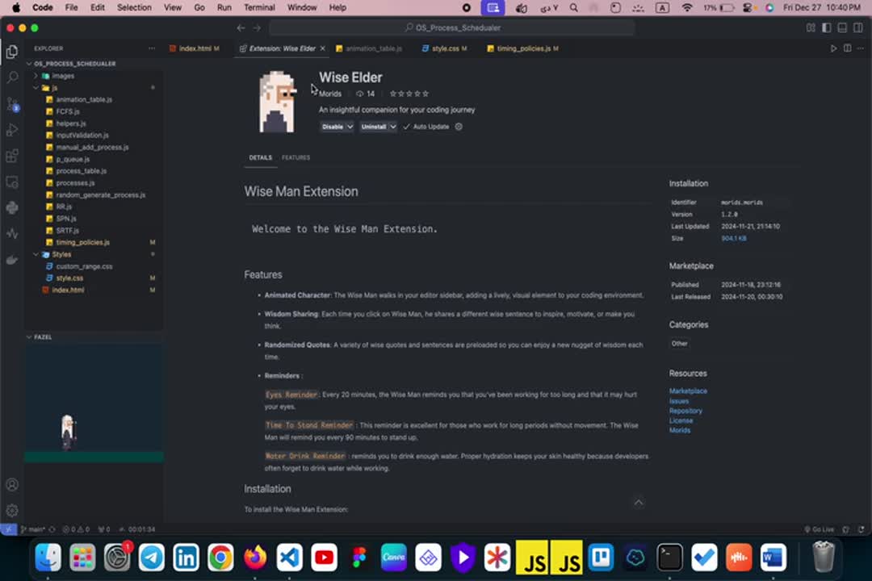Open Trello from the Dock
872x581 pixels.
(x=601, y=558)
